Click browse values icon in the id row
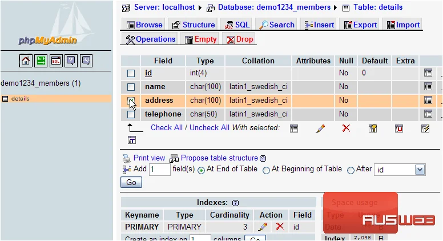Screen dimensions: 443x241 coord(428,73)
